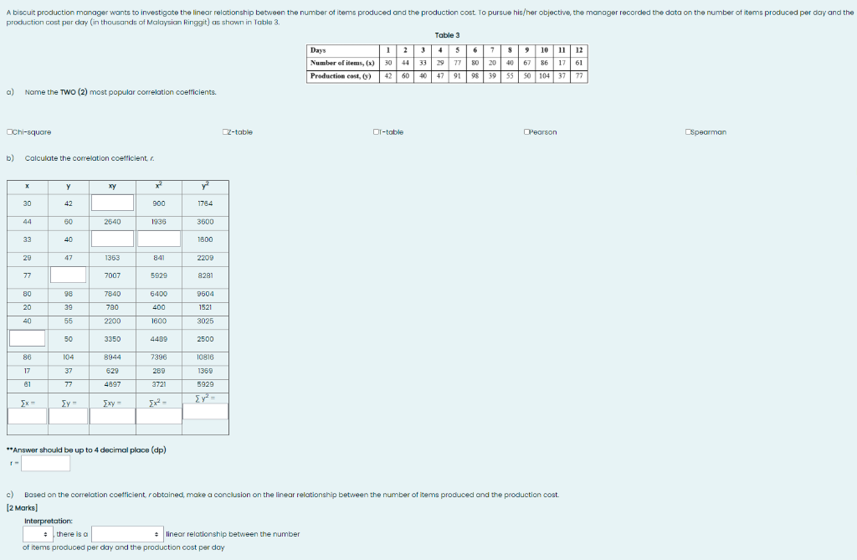Image resolution: width=857 pixels, height=560 pixels.
Task: Tick the T-table checkbox
Action: 376,131
